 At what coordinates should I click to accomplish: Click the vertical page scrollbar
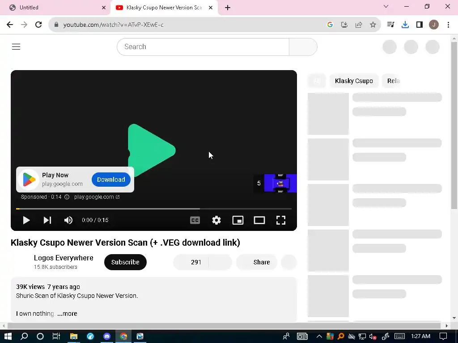[x=454, y=125]
